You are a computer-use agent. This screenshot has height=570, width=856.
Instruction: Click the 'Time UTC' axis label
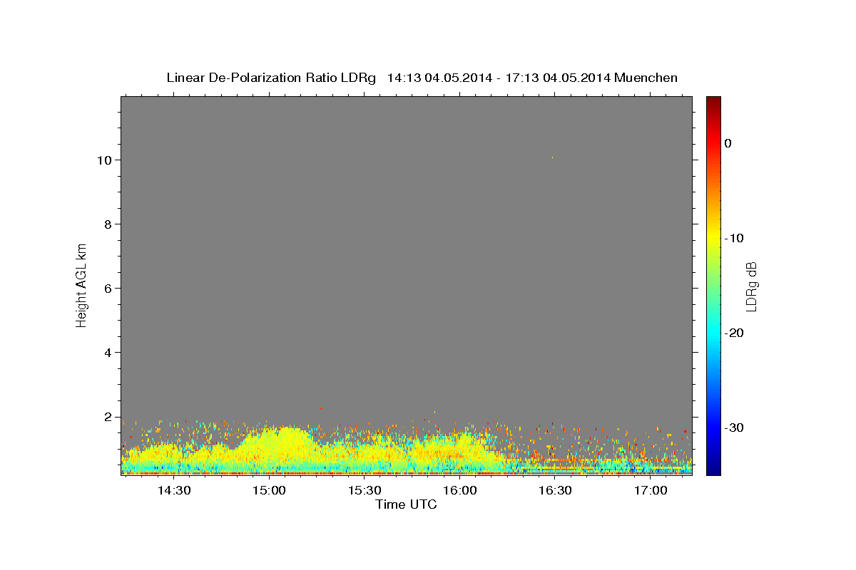[406, 504]
